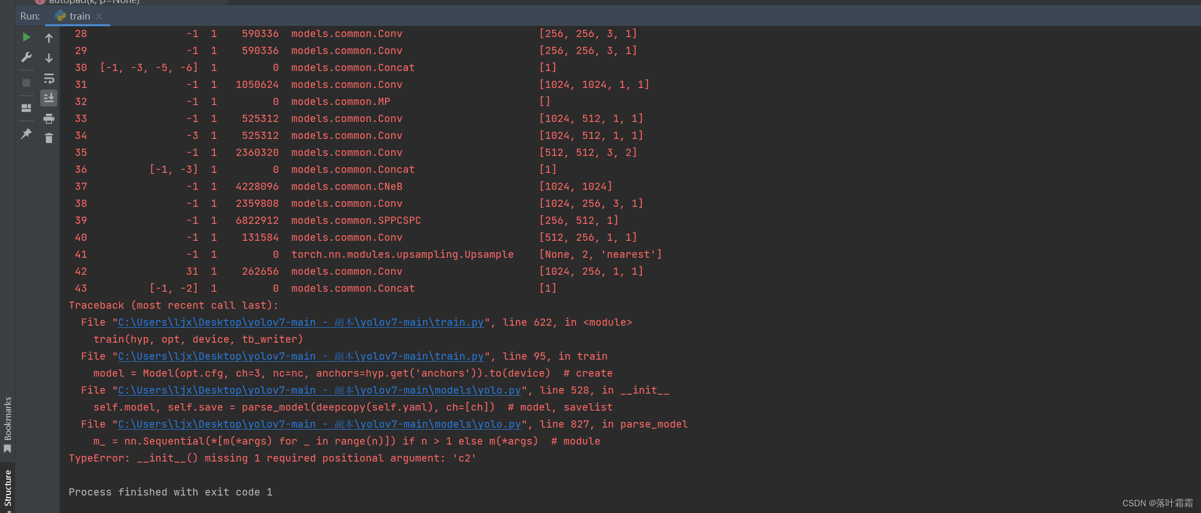
Task: Toggle scroll to end of console
Action: click(x=49, y=98)
